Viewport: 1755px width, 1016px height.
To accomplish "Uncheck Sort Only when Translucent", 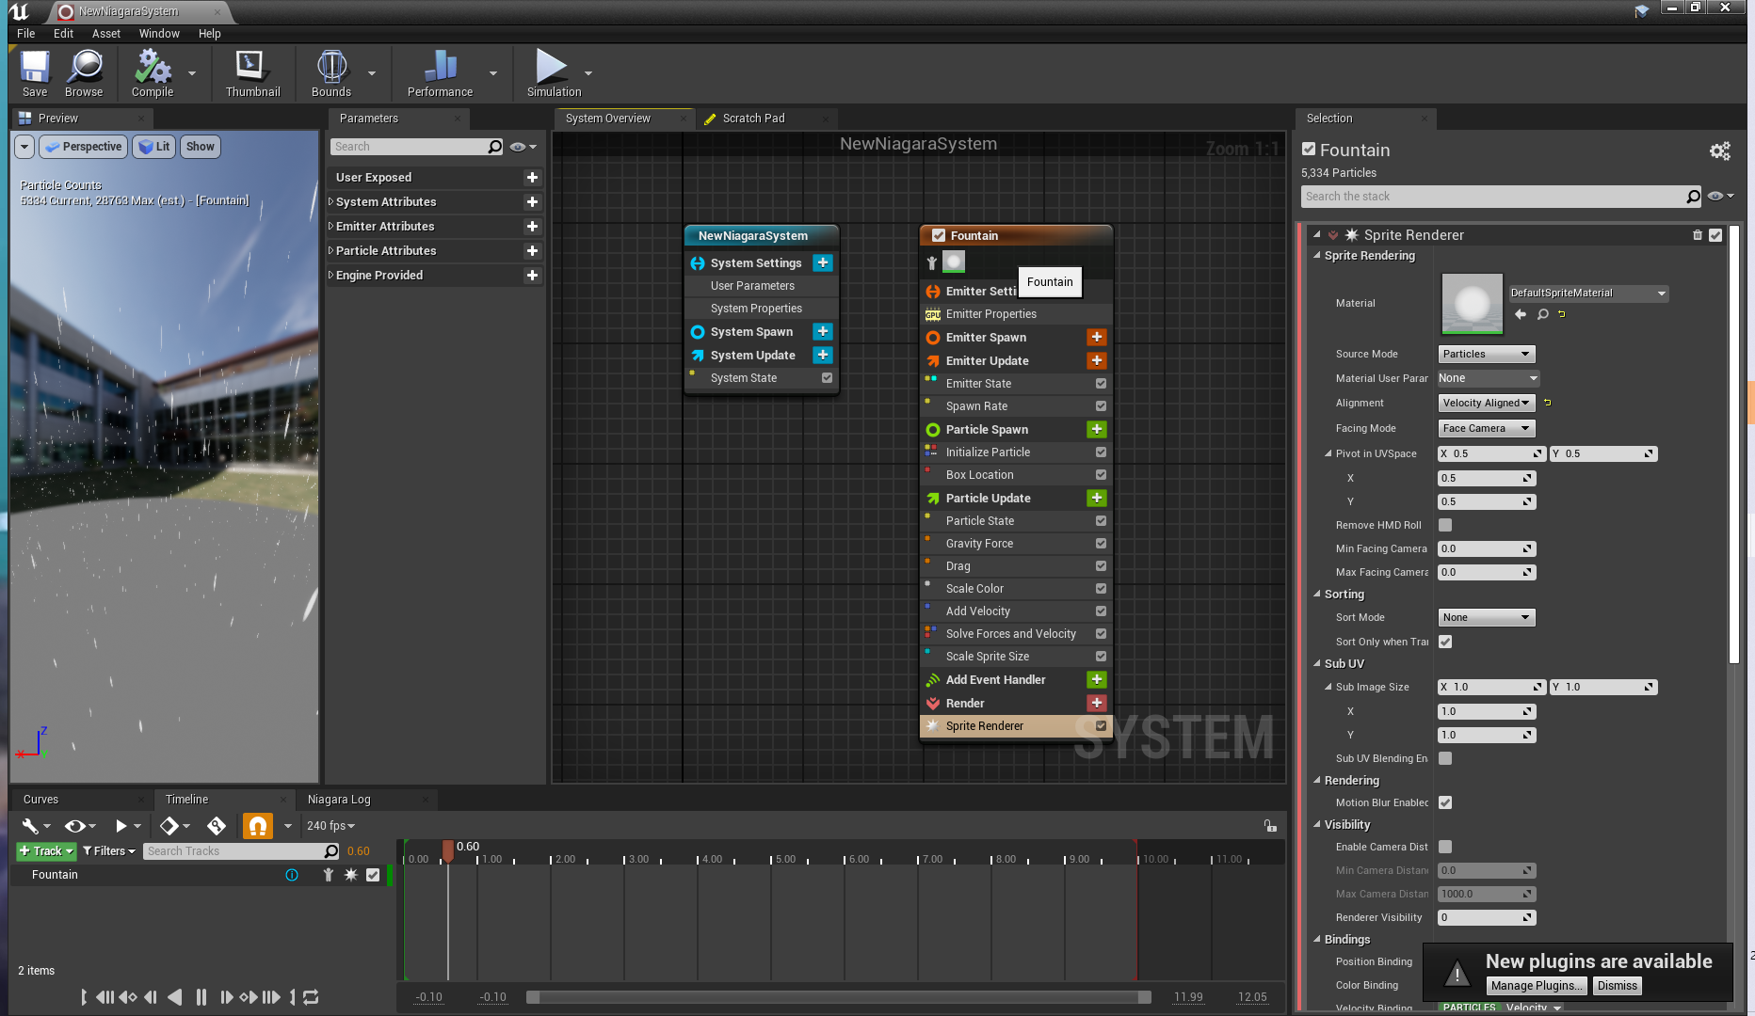I will pos(1445,642).
